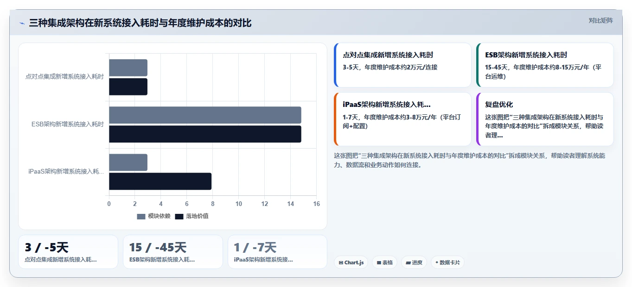The image size is (632, 287).
Task: Click x-axis tick value 16
Action: [x=317, y=204]
